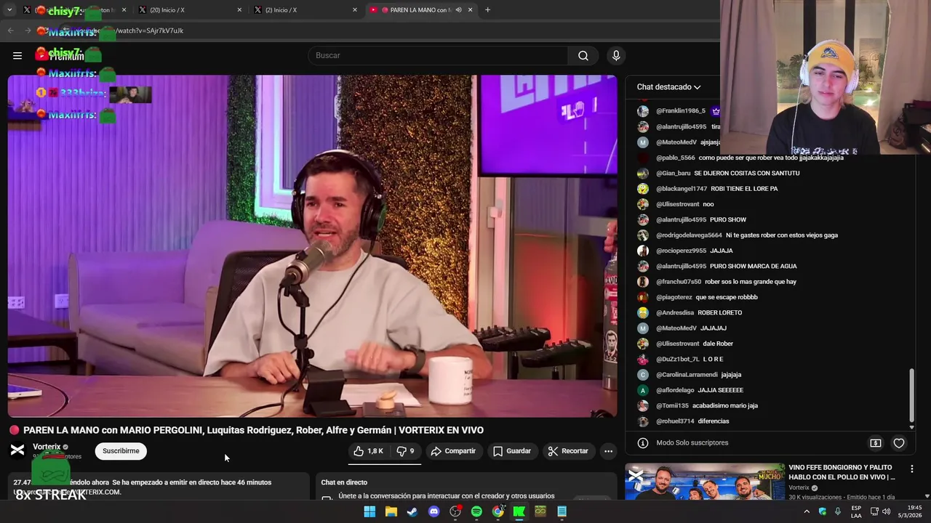Open a new browser tab
Screen dimensions: 931x523
pos(487,10)
